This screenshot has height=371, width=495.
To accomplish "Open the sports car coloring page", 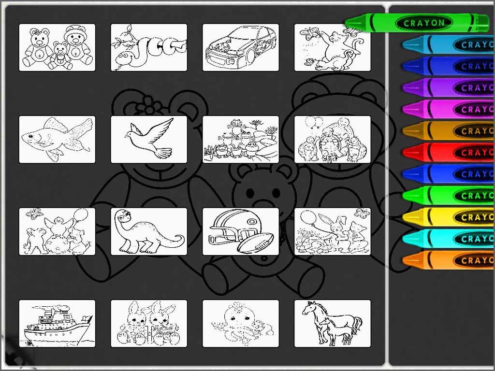I will (x=241, y=47).
